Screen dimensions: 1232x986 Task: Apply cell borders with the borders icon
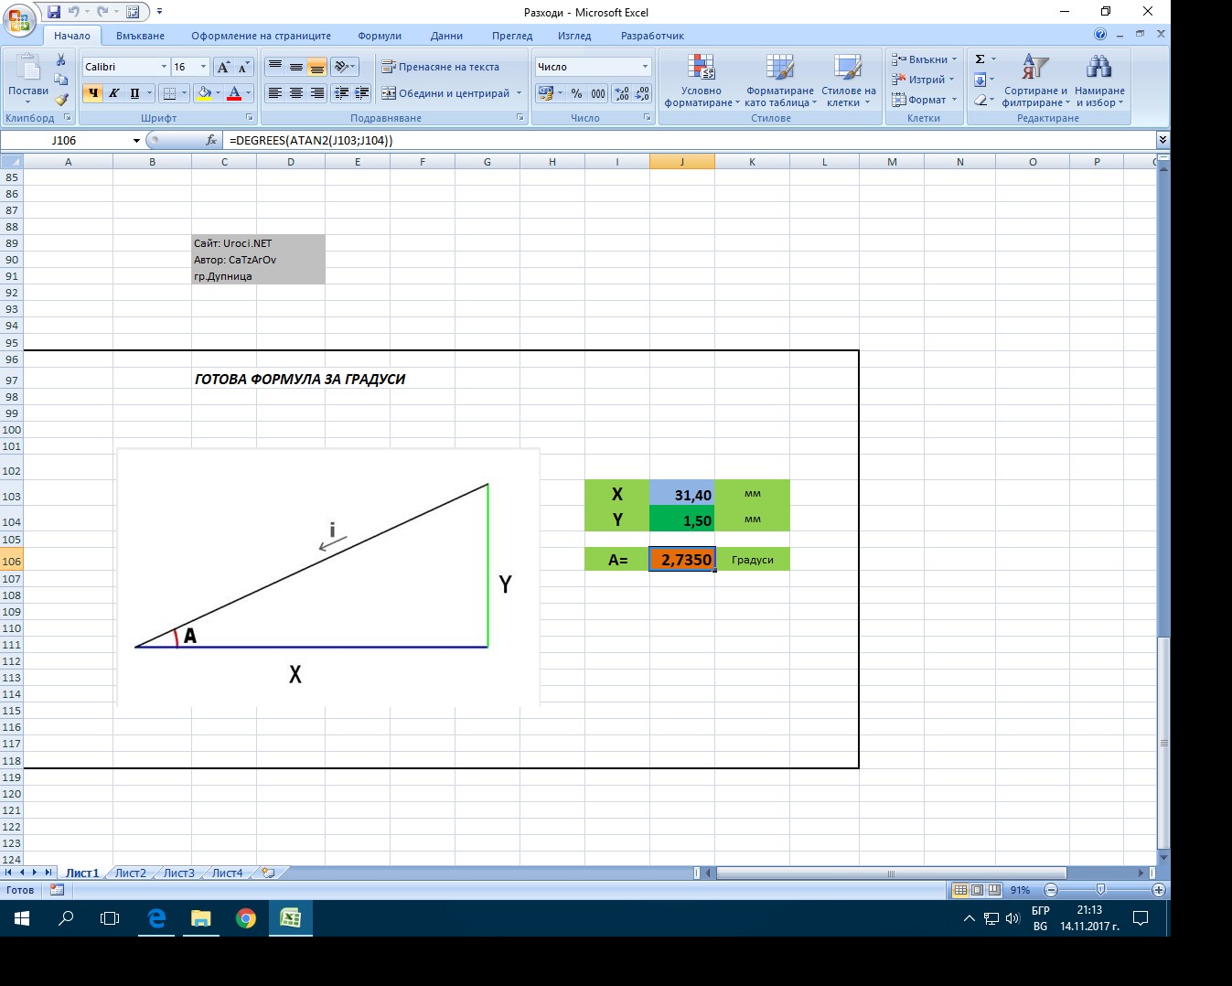168,93
